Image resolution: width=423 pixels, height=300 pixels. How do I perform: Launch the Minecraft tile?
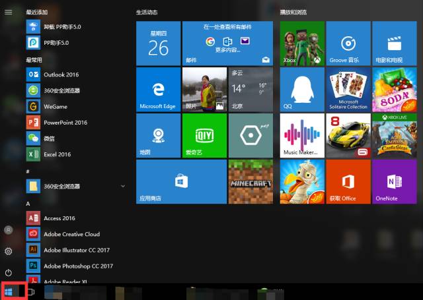[251, 182]
